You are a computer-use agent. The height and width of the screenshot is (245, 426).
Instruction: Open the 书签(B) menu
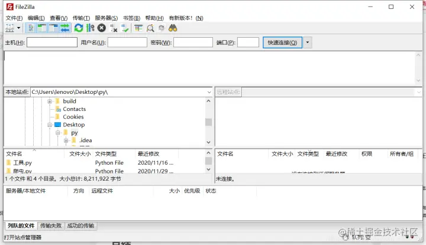coord(131,18)
